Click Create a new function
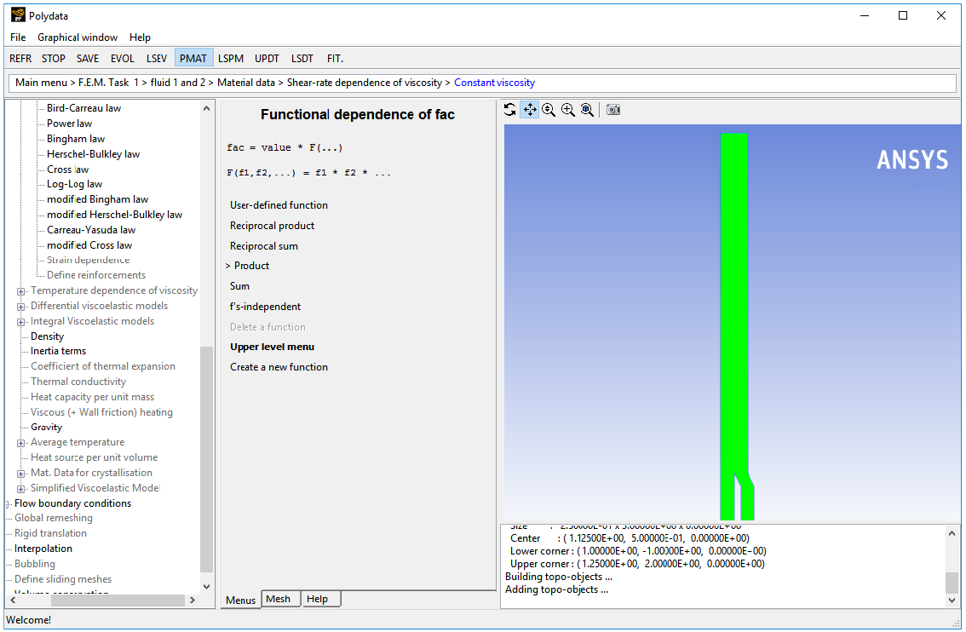Screen dimensions: 966x632 [279, 366]
